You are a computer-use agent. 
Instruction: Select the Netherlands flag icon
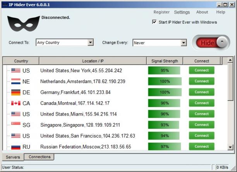(x=16, y=81)
